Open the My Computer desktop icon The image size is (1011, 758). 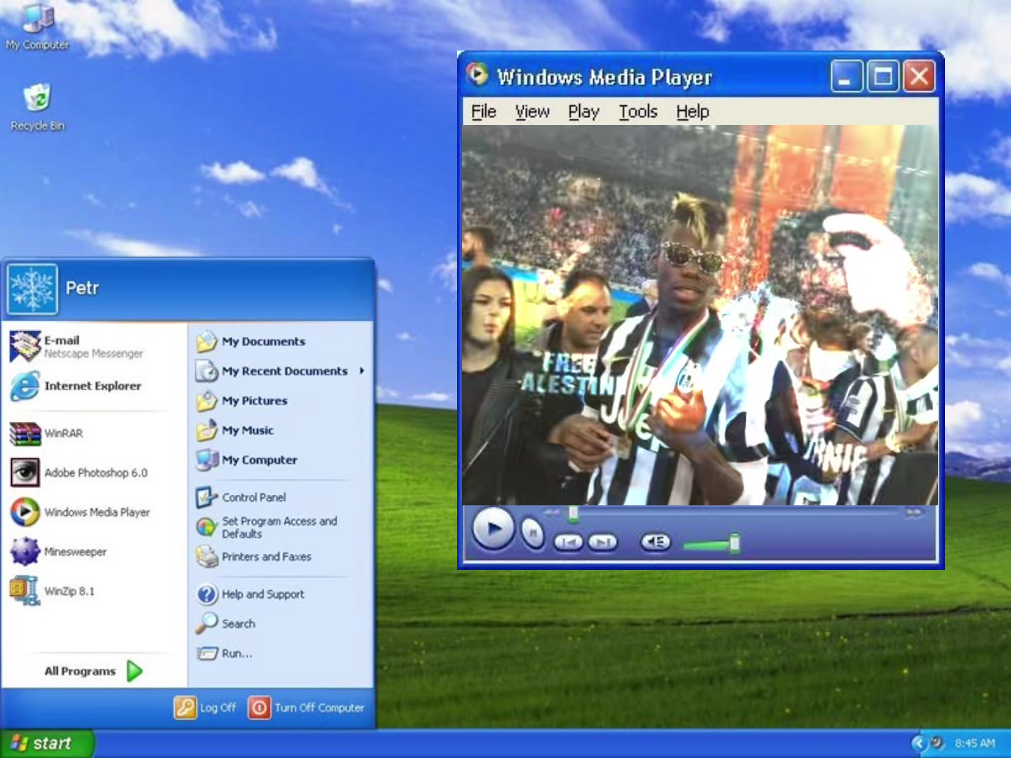click(x=37, y=28)
